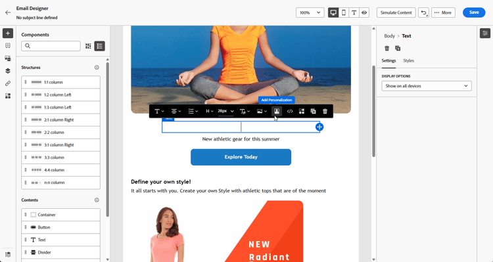The height and width of the screenshot is (262, 493).
Task: Expand Show on all devices dropdown
Action: [x=427, y=86]
